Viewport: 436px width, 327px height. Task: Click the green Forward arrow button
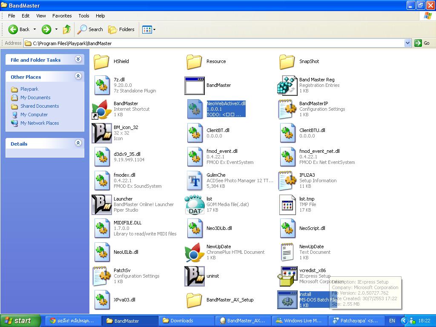coord(46,29)
